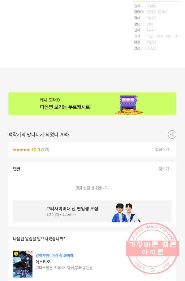
Task: Tap the clock badge on the 에스티오 cover
Action: coord(16,254)
